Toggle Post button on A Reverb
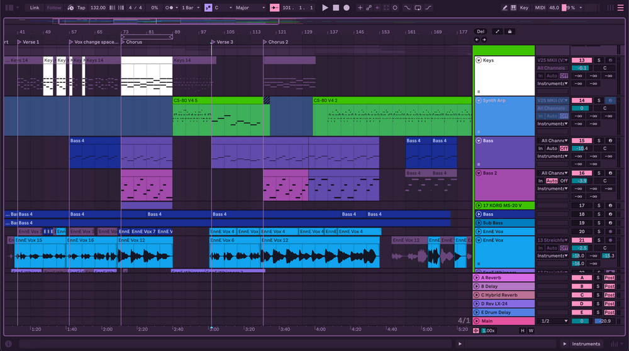The height and width of the screenshot is (351, 629). click(x=610, y=278)
